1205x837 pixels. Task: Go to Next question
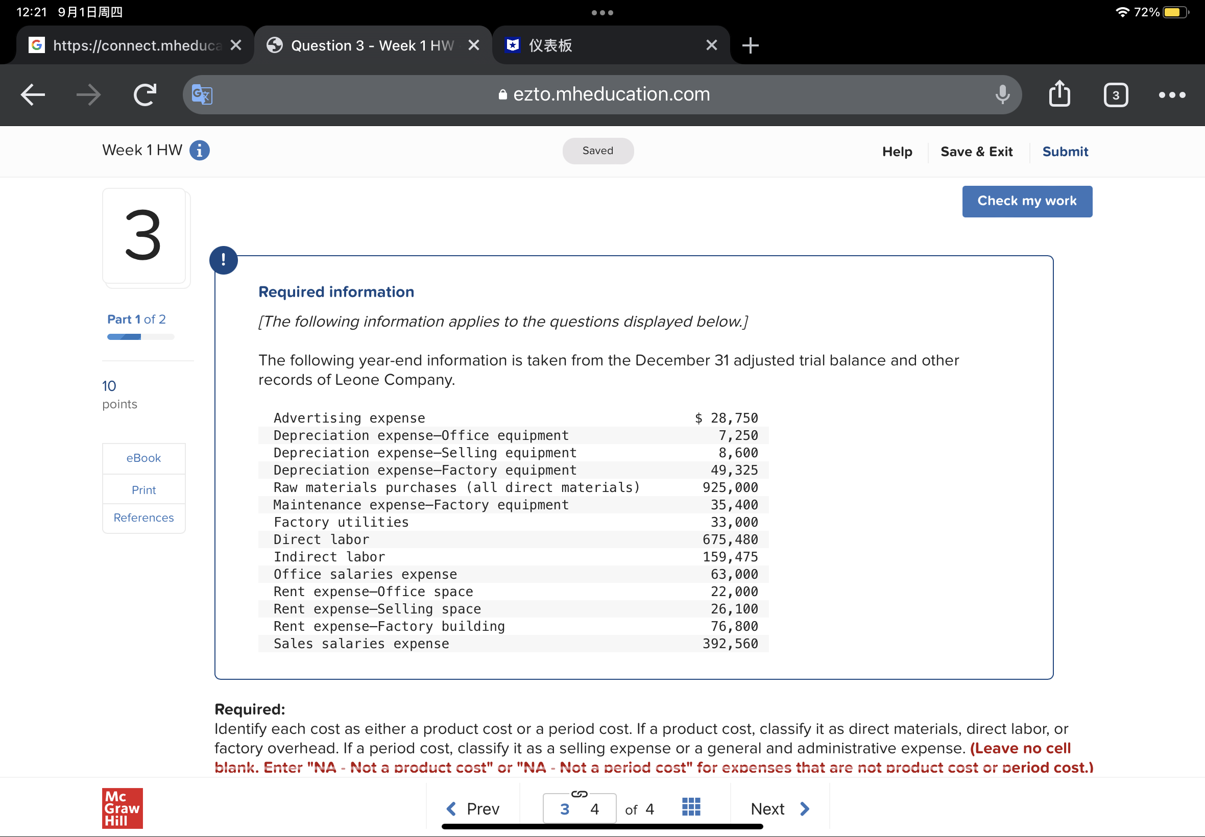coord(780,809)
